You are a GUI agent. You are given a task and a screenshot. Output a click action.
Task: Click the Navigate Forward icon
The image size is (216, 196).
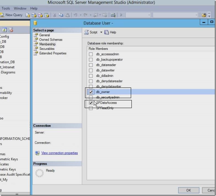pyautogui.click(x=105, y=15)
